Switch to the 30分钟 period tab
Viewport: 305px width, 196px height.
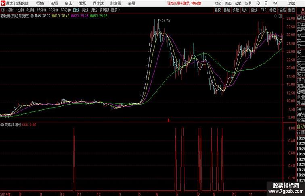point(54,10)
